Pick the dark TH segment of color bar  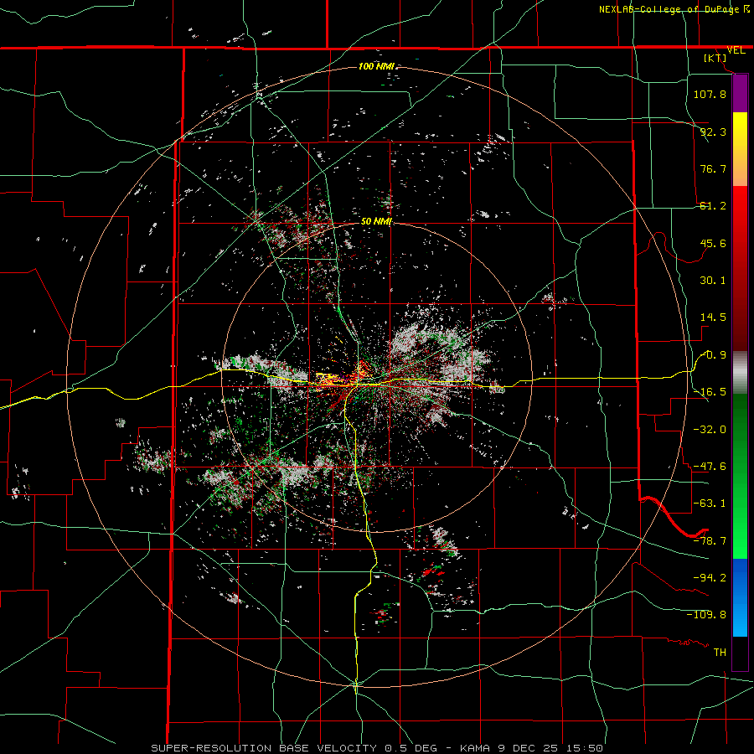click(740, 653)
